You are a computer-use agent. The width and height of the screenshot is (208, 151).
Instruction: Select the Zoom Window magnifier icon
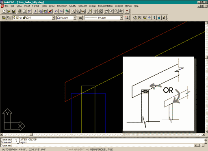[116, 11]
